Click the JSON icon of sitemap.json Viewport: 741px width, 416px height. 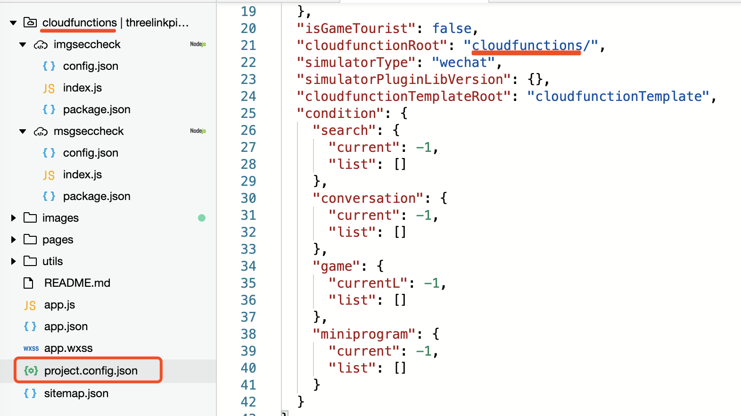point(30,393)
